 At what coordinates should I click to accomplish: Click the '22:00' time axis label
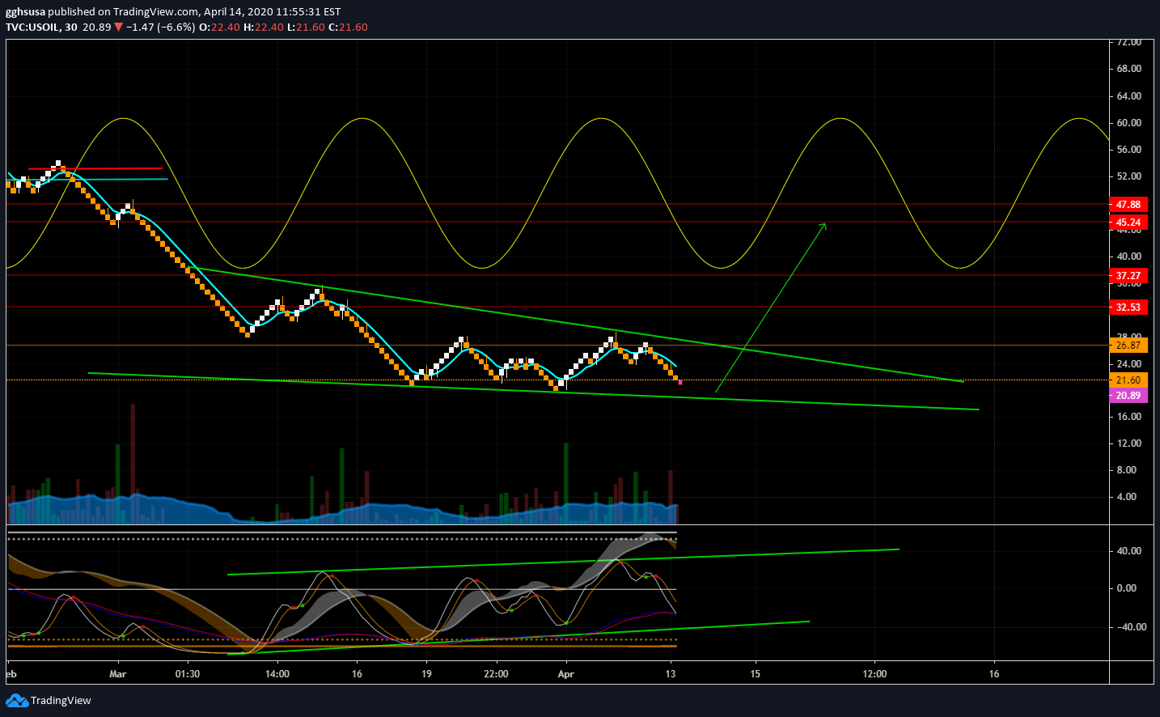click(x=496, y=674)
